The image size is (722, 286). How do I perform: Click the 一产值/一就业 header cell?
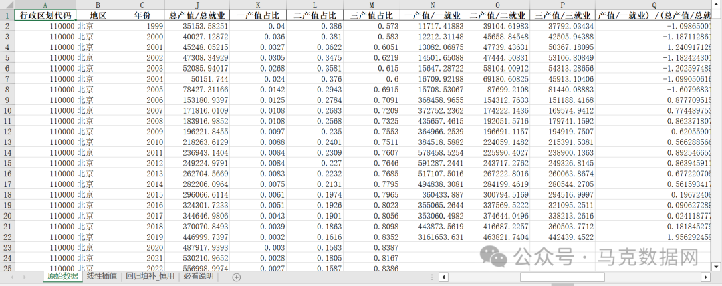(x=433, y=15)
